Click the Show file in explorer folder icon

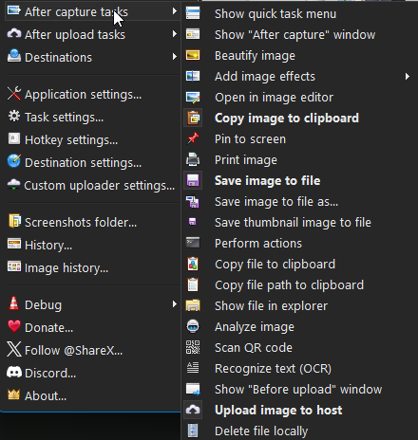[x=193, y=305]
